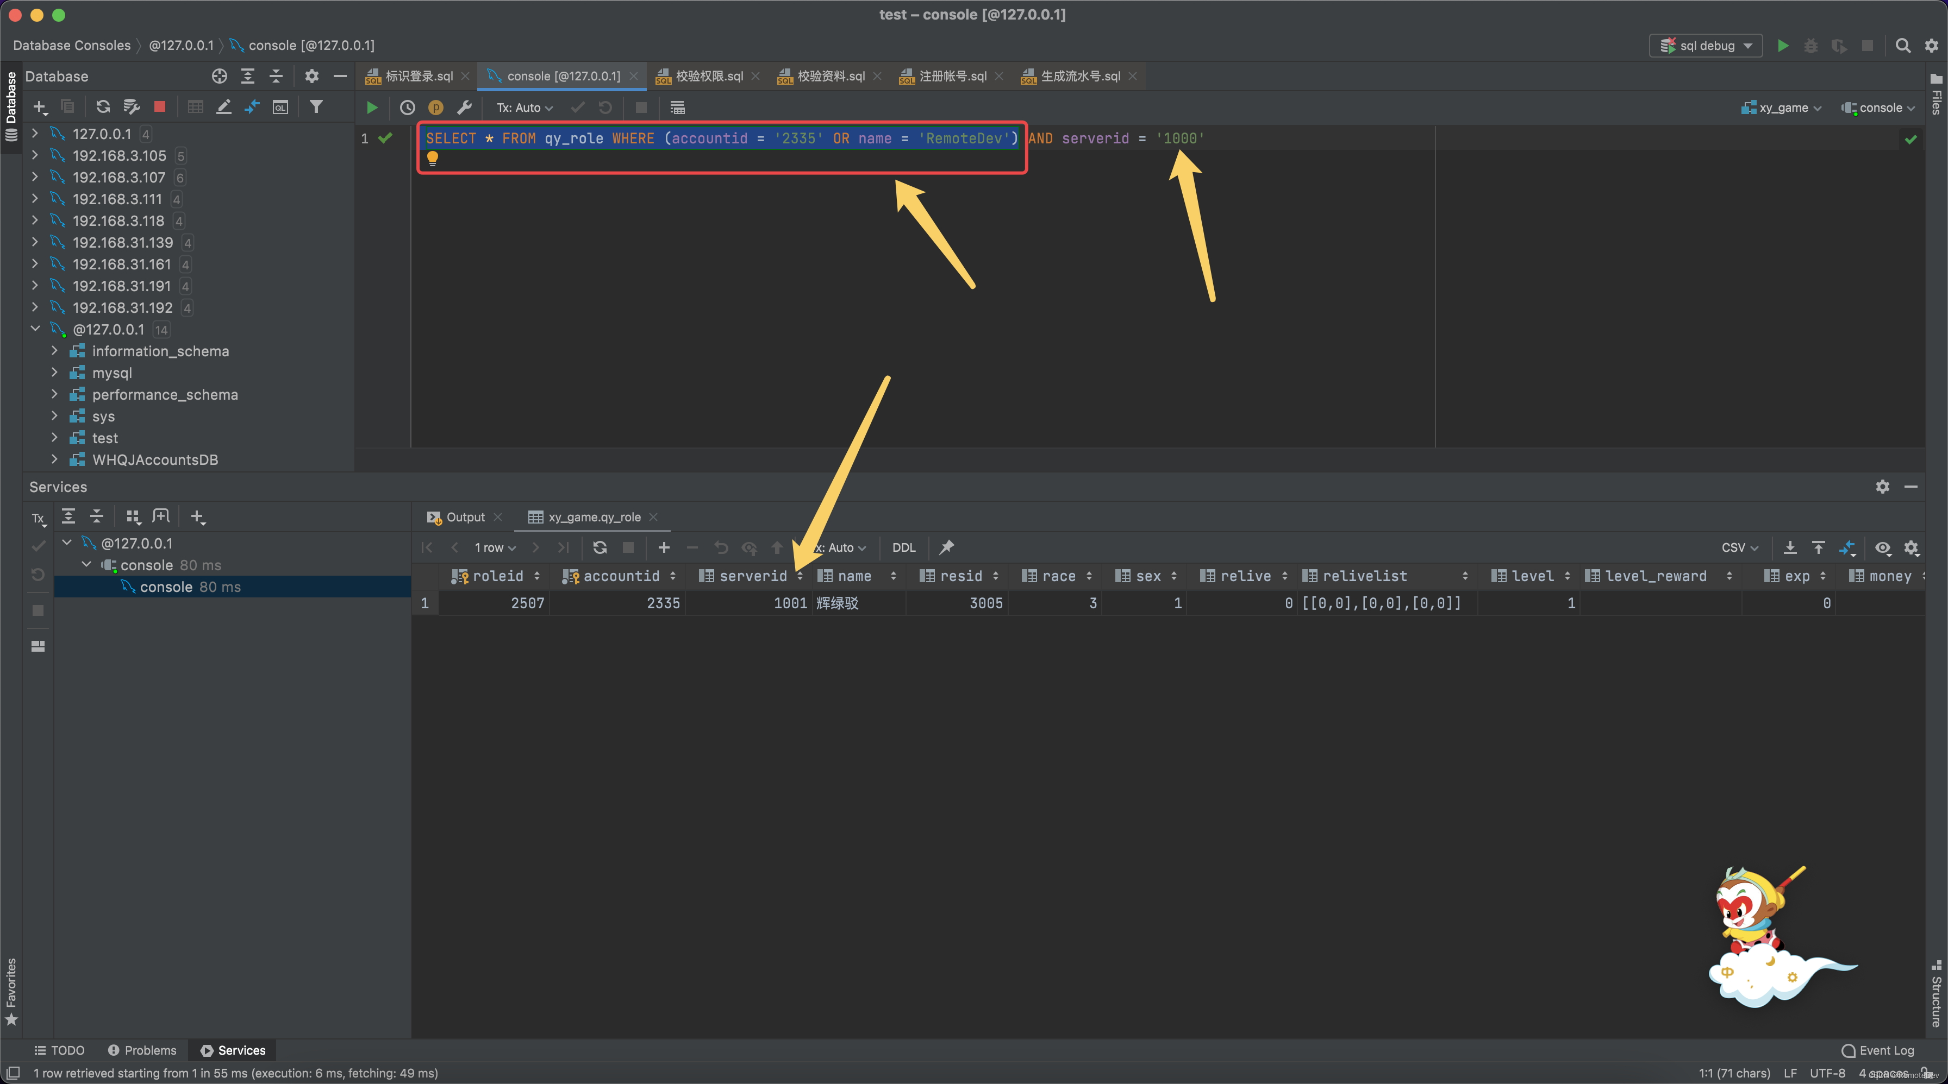Open the Event Log

[1878, 1050]
